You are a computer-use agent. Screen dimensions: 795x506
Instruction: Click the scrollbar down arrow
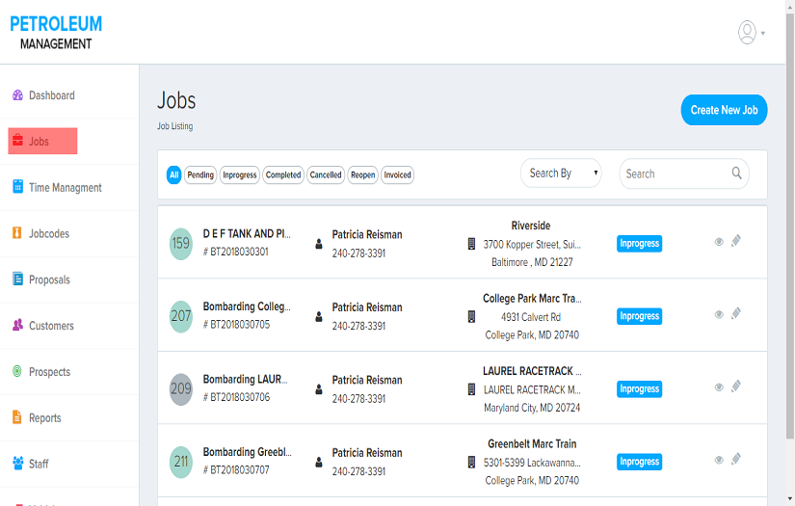click(x=789, y=499)
